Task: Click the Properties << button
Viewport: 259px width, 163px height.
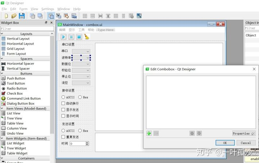Action: pyautogui.click(x=244, y=133)
